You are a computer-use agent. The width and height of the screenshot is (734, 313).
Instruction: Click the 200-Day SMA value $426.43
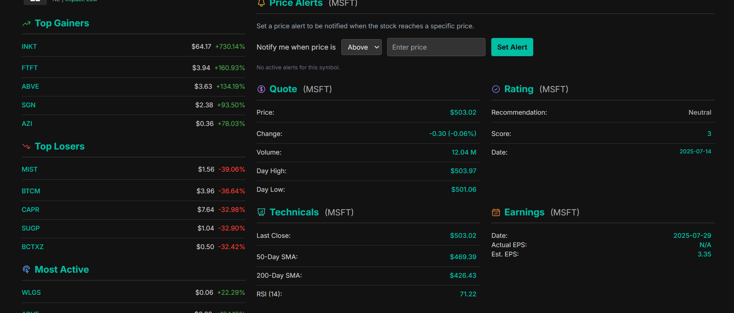463,275
